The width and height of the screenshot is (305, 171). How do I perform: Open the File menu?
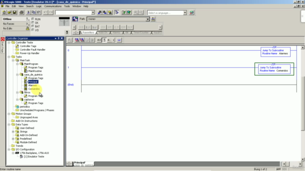point(8,6)
